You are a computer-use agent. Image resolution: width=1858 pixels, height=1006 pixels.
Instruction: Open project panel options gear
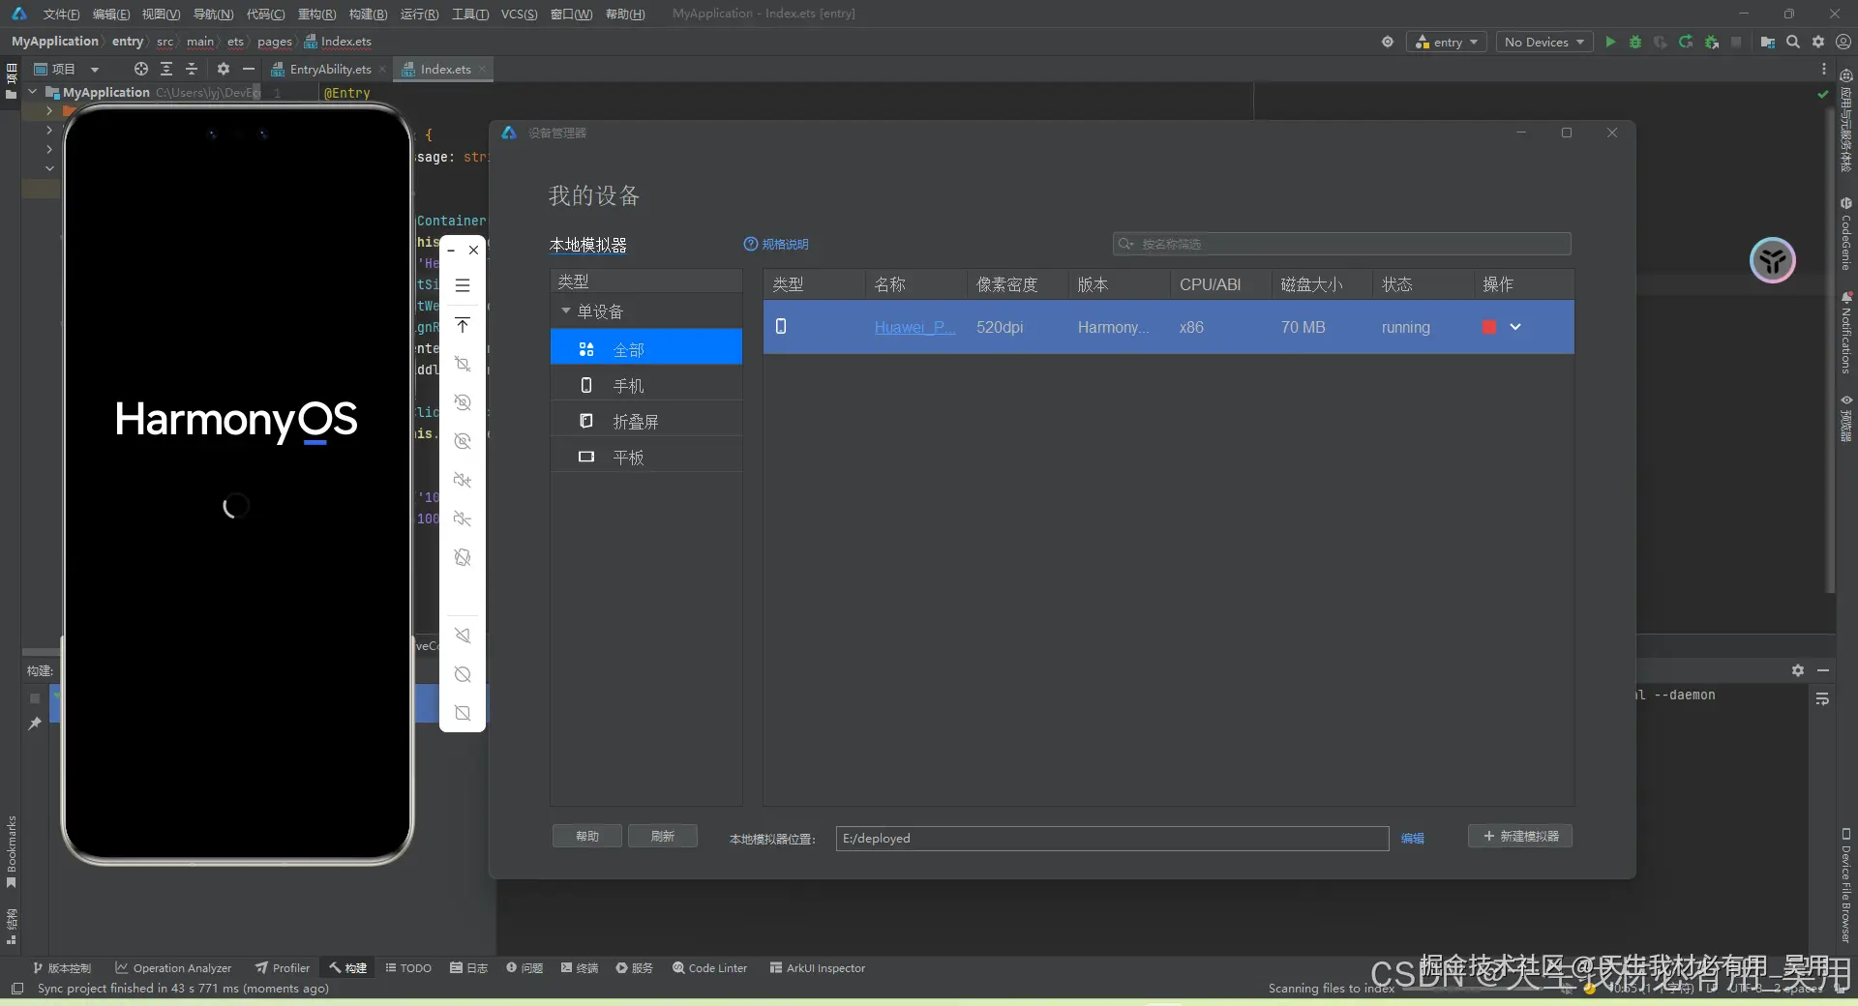(224, 69)
